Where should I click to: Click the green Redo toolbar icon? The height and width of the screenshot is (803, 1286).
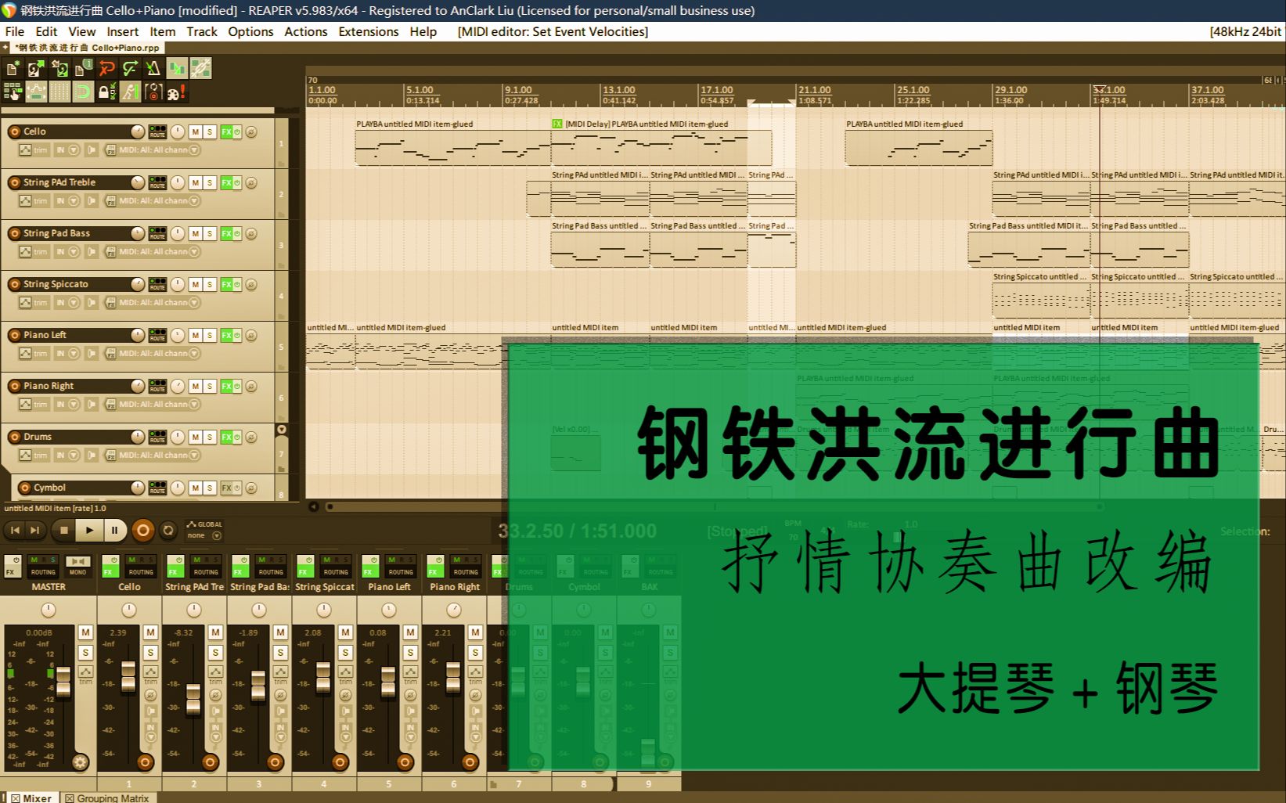click(x=130, y=68)
